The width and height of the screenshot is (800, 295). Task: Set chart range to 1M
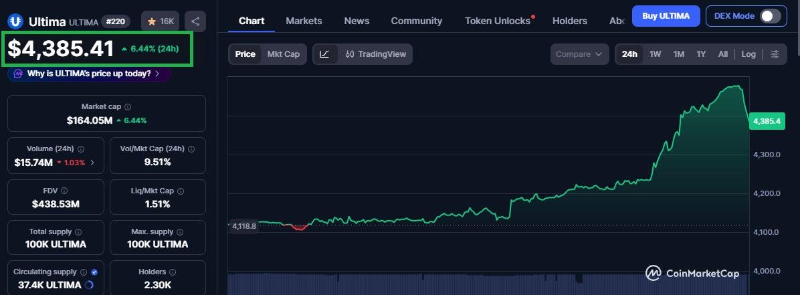pyautogui.click(x=678, y=54)
